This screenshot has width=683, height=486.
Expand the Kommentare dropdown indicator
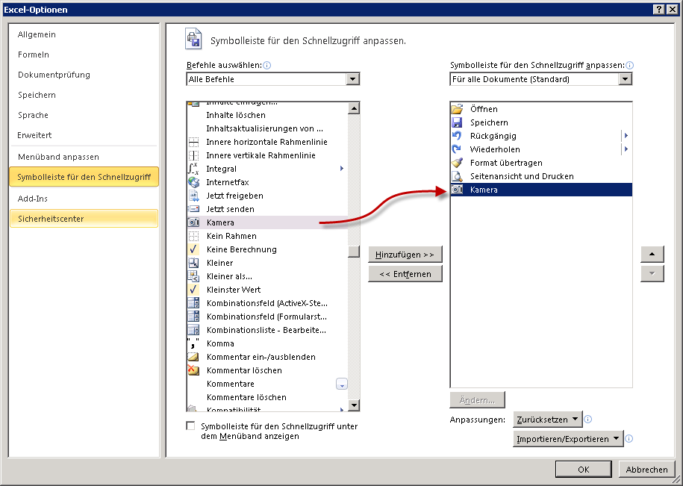click(x=342, y=384)
